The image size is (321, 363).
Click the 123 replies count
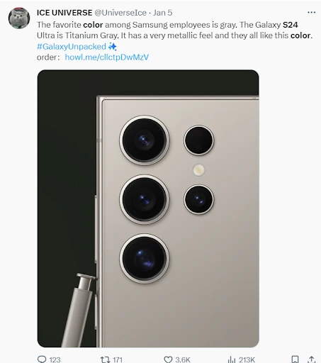[x=55, y=360]
